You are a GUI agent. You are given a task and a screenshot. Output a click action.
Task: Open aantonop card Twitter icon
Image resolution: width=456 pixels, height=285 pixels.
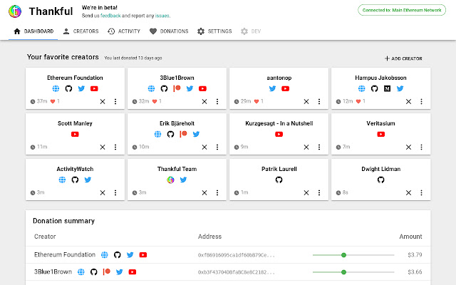point(272,88)
